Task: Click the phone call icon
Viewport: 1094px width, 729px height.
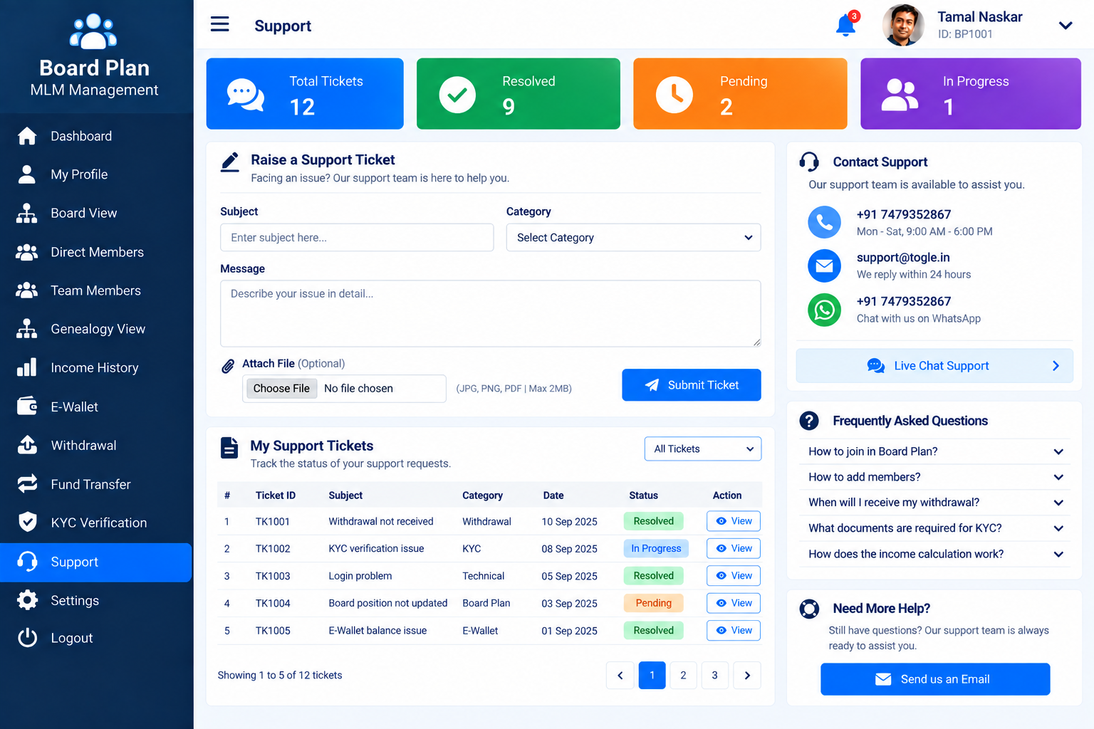Action: point(824,222)
